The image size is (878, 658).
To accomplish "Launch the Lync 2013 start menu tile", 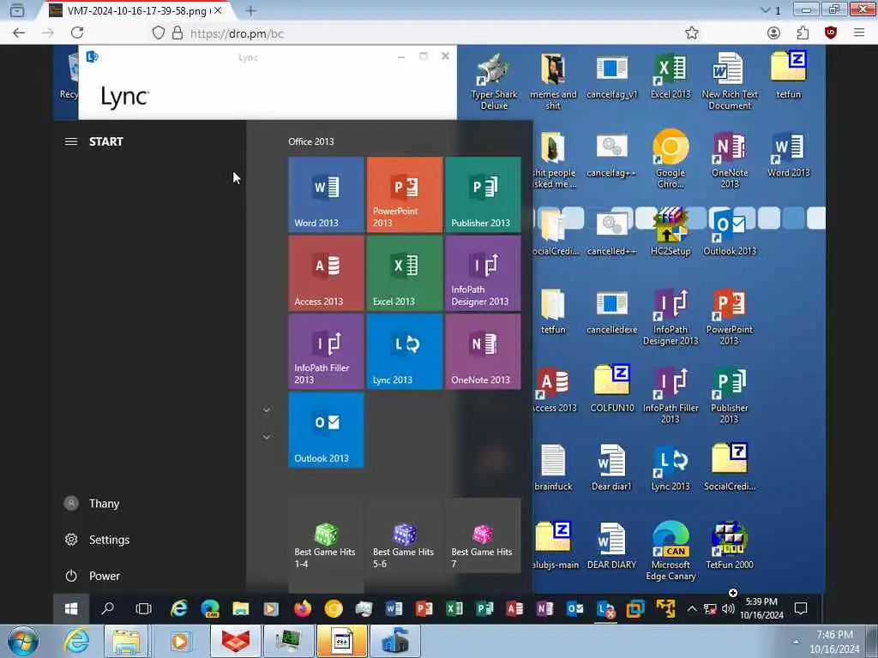I will tap(405, 350).
